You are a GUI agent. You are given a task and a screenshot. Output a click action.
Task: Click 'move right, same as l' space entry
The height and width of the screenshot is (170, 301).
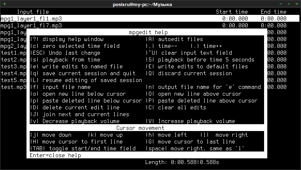195,148
